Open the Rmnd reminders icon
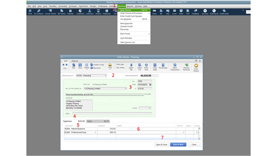The width and height of the screenshot is (277, 156). (x=181, y=12)
